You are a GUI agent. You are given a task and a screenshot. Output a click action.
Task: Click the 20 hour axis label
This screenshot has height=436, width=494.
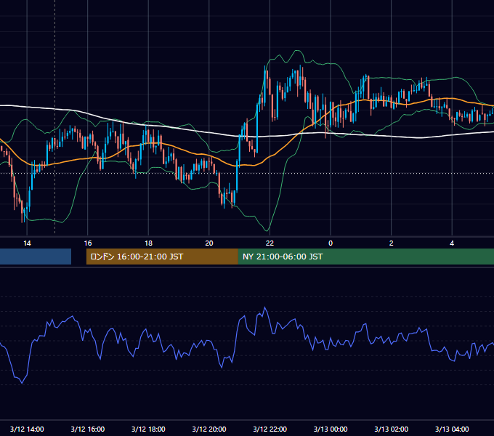click(209, 243)
